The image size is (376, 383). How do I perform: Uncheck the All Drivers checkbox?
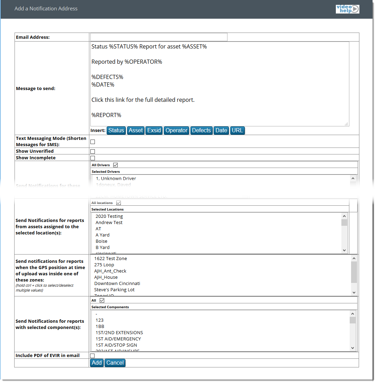pos(116,165)
